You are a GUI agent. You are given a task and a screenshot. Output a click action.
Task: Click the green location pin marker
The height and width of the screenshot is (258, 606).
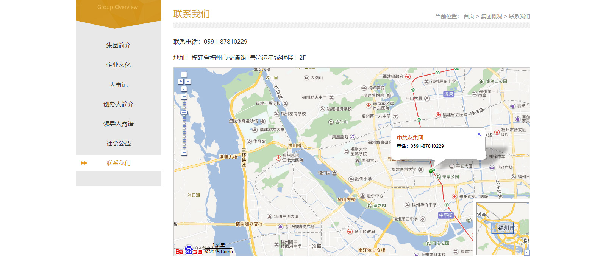[x=431, y=171]
